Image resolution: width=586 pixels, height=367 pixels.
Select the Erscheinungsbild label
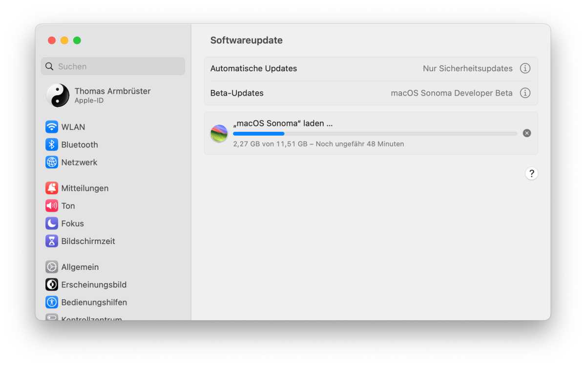click(x=94, y=284)
